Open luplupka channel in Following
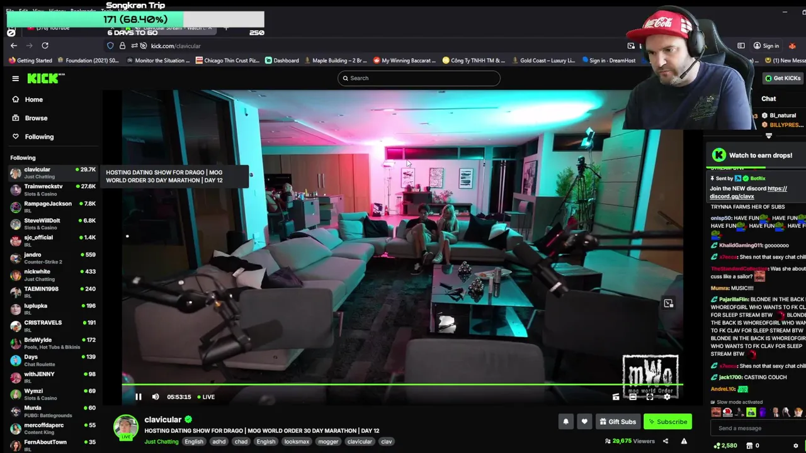 coord(53,308)
